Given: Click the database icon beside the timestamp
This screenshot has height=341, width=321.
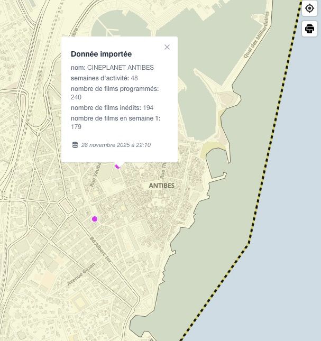Looking at the screenshot, I should coord(75,145).
